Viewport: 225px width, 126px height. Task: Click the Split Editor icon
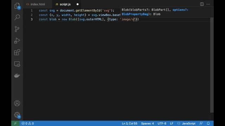coord(202,4)
